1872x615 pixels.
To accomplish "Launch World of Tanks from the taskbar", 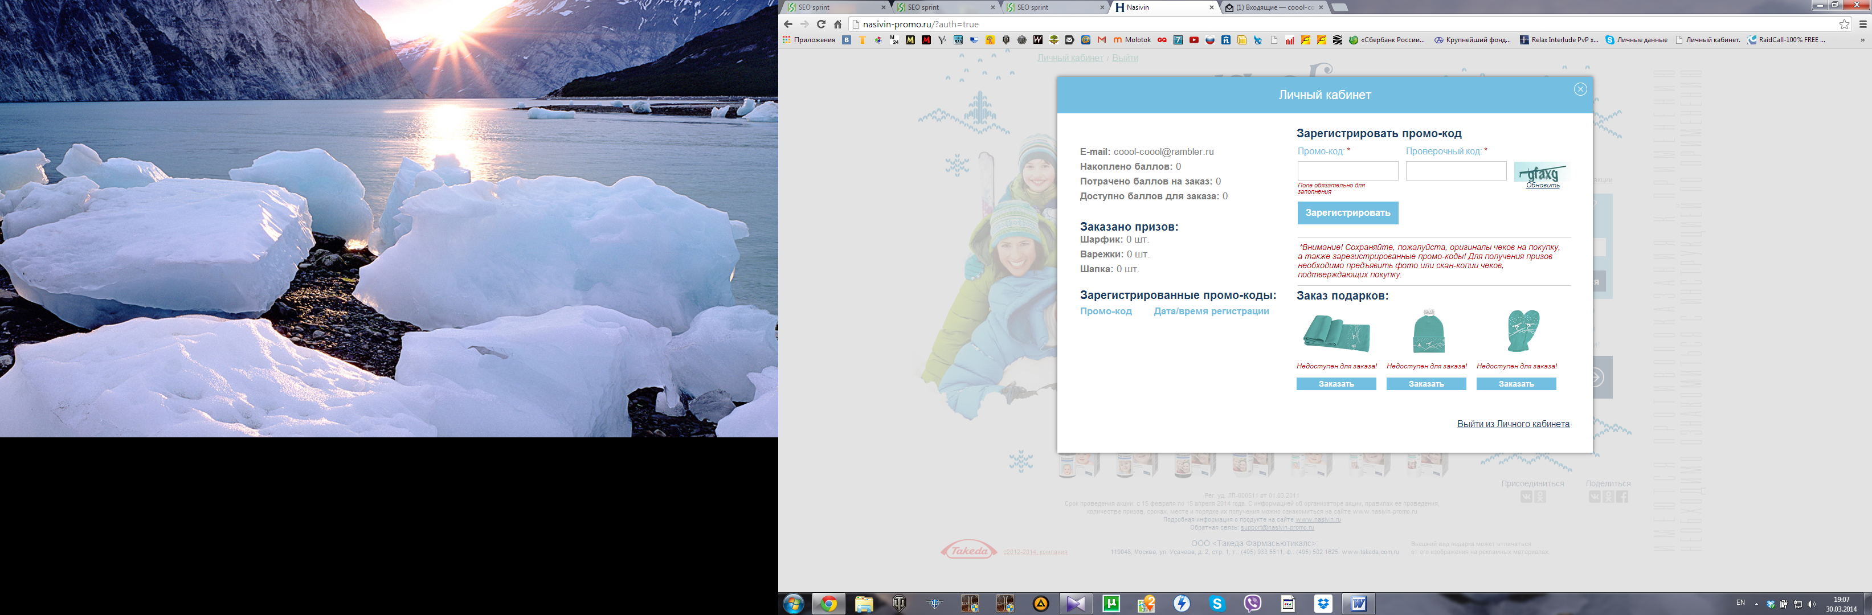I will click(x=899, y=604).
